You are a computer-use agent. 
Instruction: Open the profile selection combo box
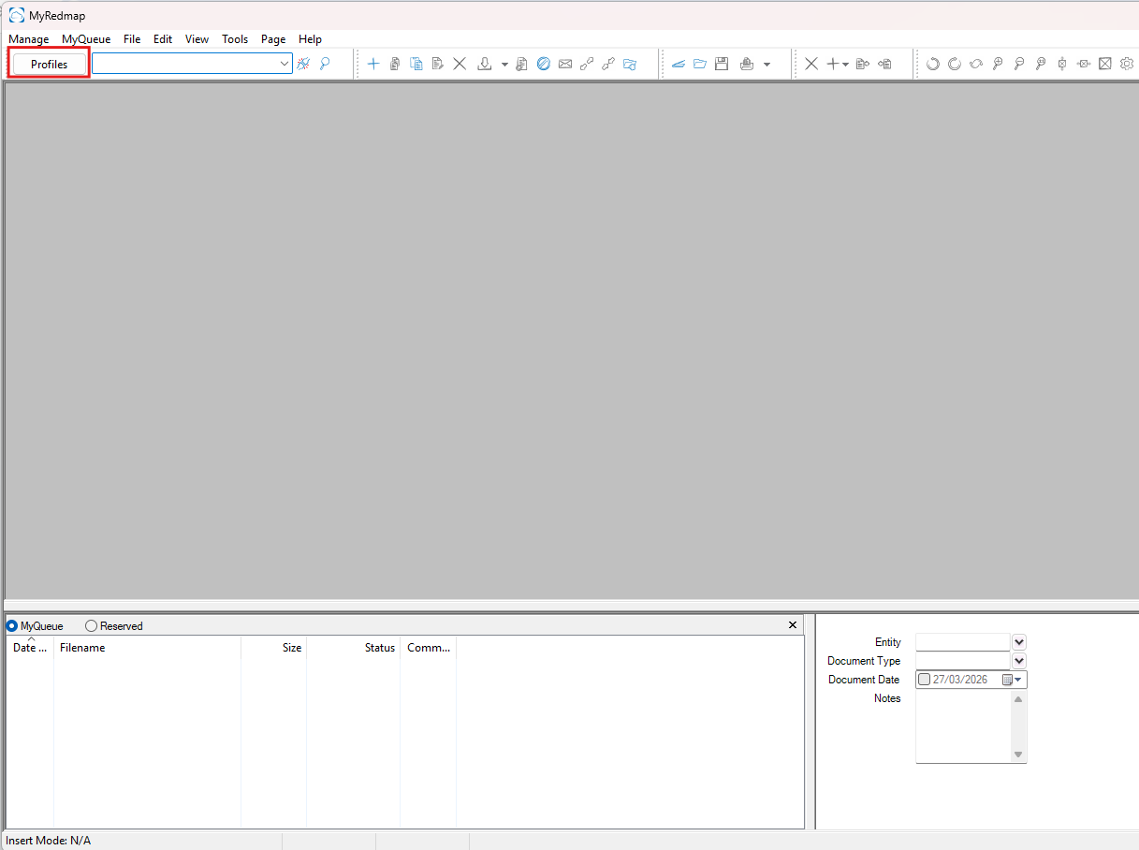[285, 64]
